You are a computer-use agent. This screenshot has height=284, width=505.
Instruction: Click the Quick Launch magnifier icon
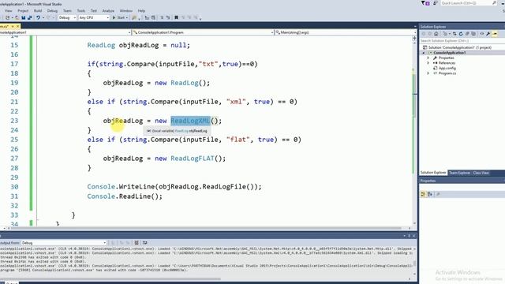(495, 3)
